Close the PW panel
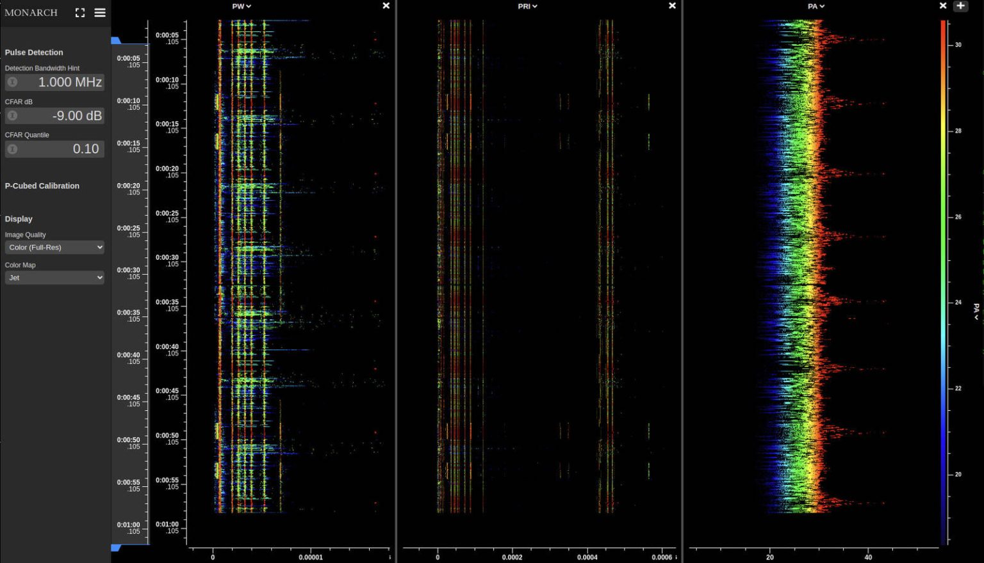This screenshot has height=563, width=984. pyautogui.click(x=386, y=6)
